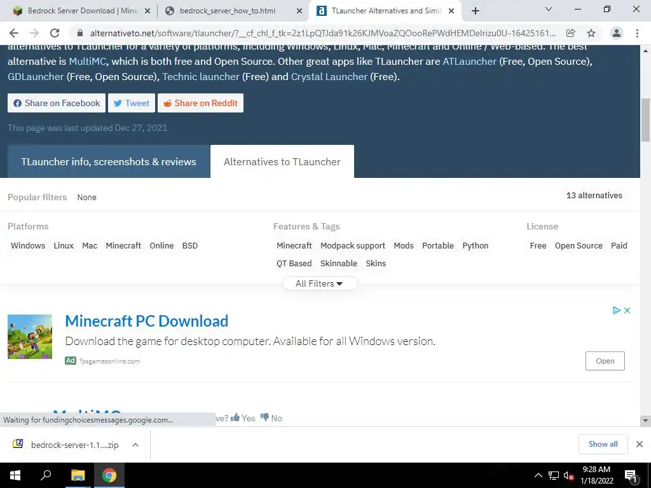Open a new browser tab

pos(476,11)
